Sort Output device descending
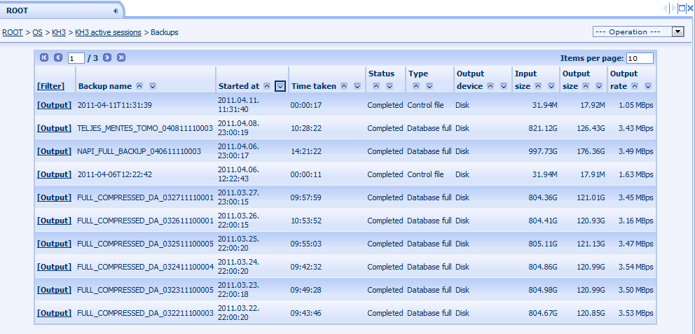This screenshot has height=334, width=695. 504,86
